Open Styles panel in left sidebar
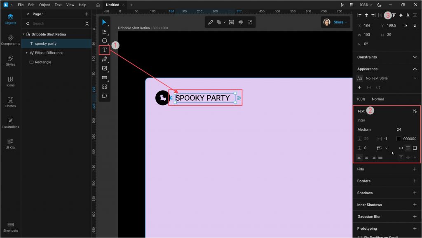The height and width of the screenshot is (238, 422). click(x=10, y=61)
